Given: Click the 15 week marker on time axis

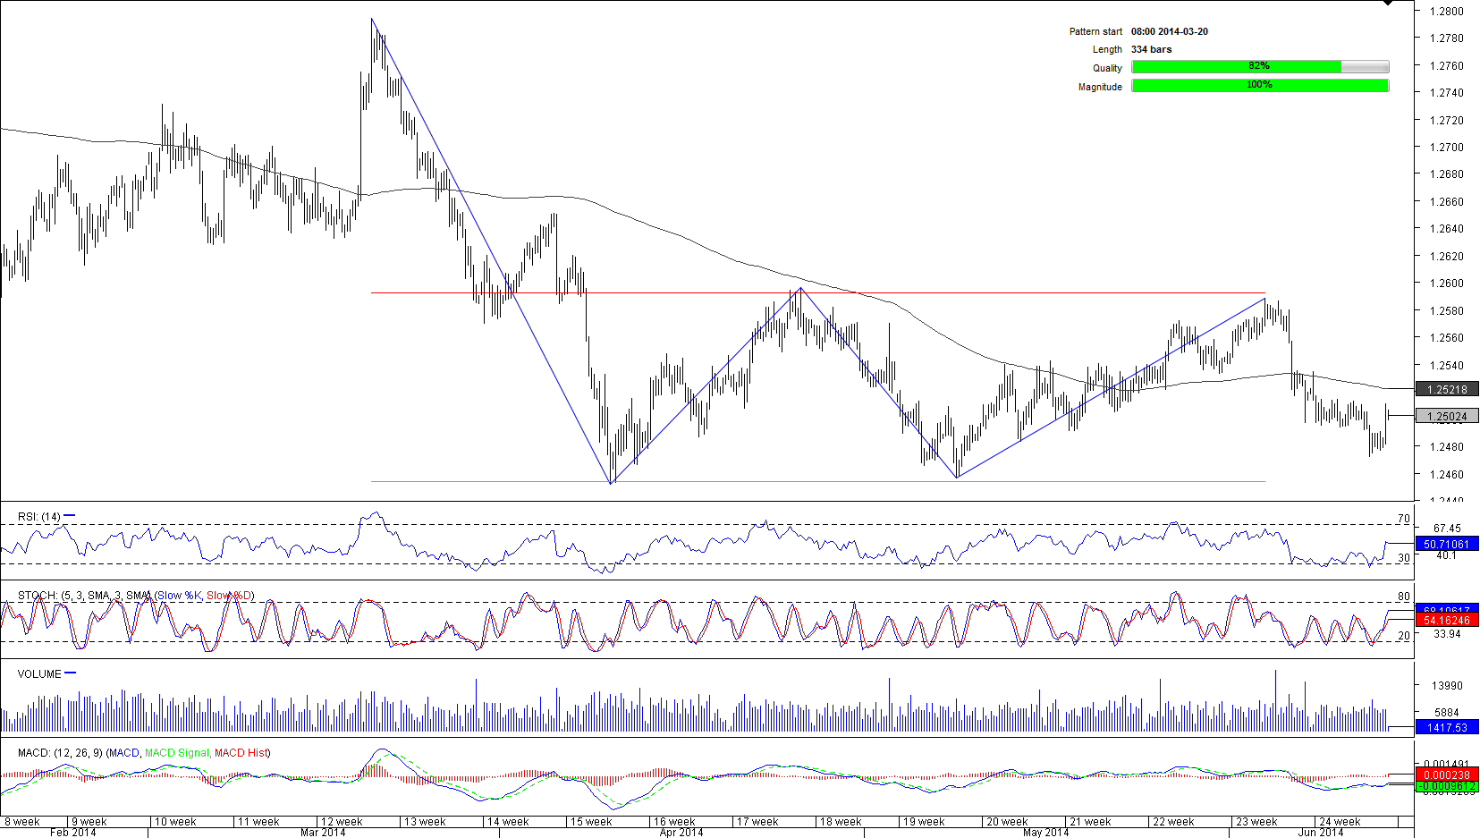Looking at the screenshot, I should [x=591, y=821].
